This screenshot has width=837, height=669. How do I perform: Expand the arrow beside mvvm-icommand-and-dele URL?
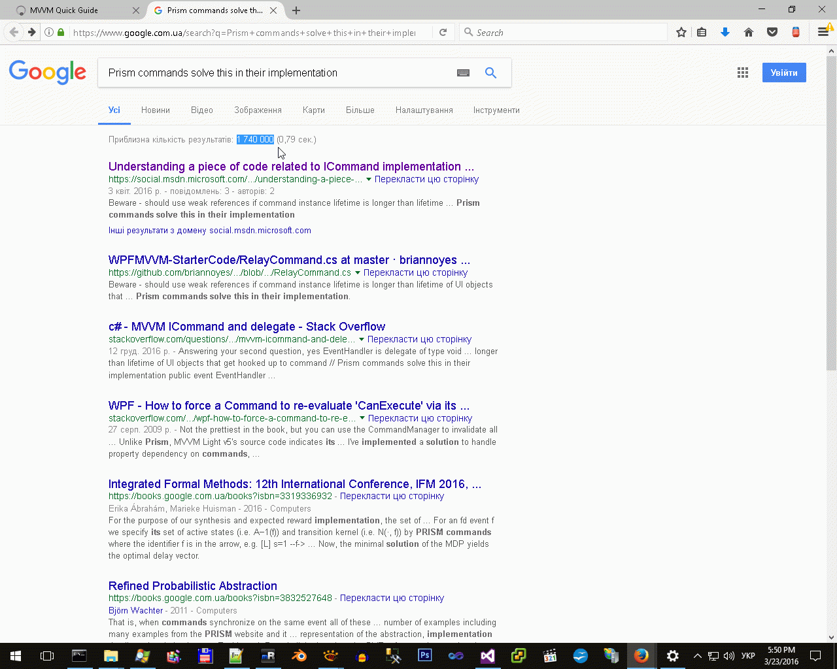[x=362, y=340]
